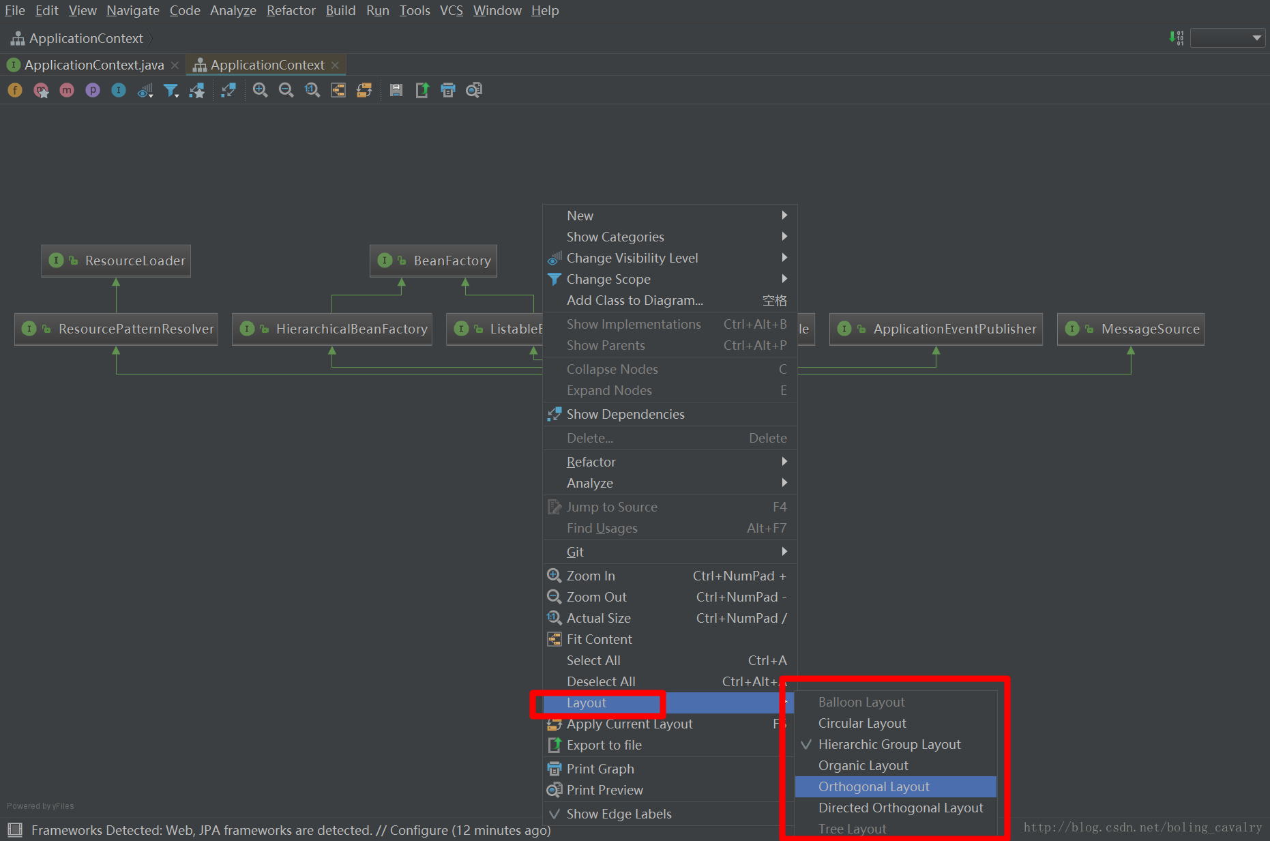Viewport: 1270px width, 841px height.
Task: Choose Select All from context menu
Action: 670,660
